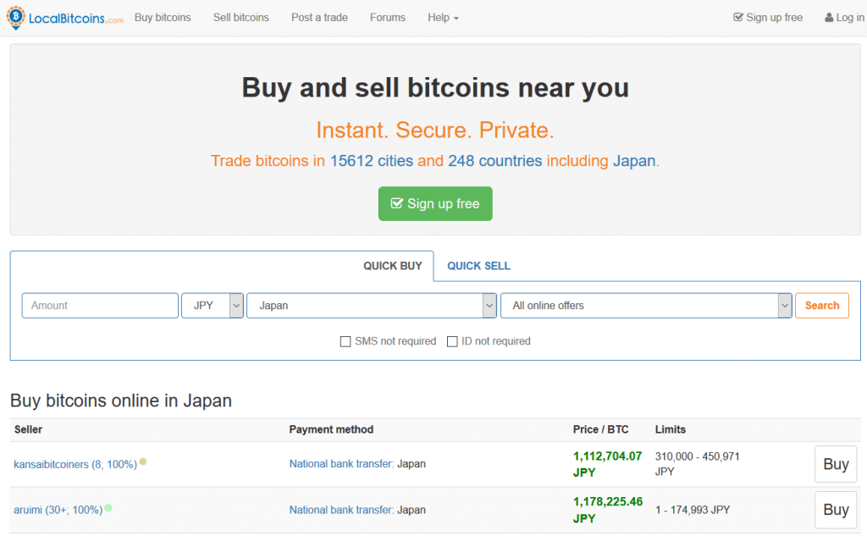Click the Buy bitcoins online in Japan heading
The height and width of the screenshot is (536, 867).
point(121,401)
